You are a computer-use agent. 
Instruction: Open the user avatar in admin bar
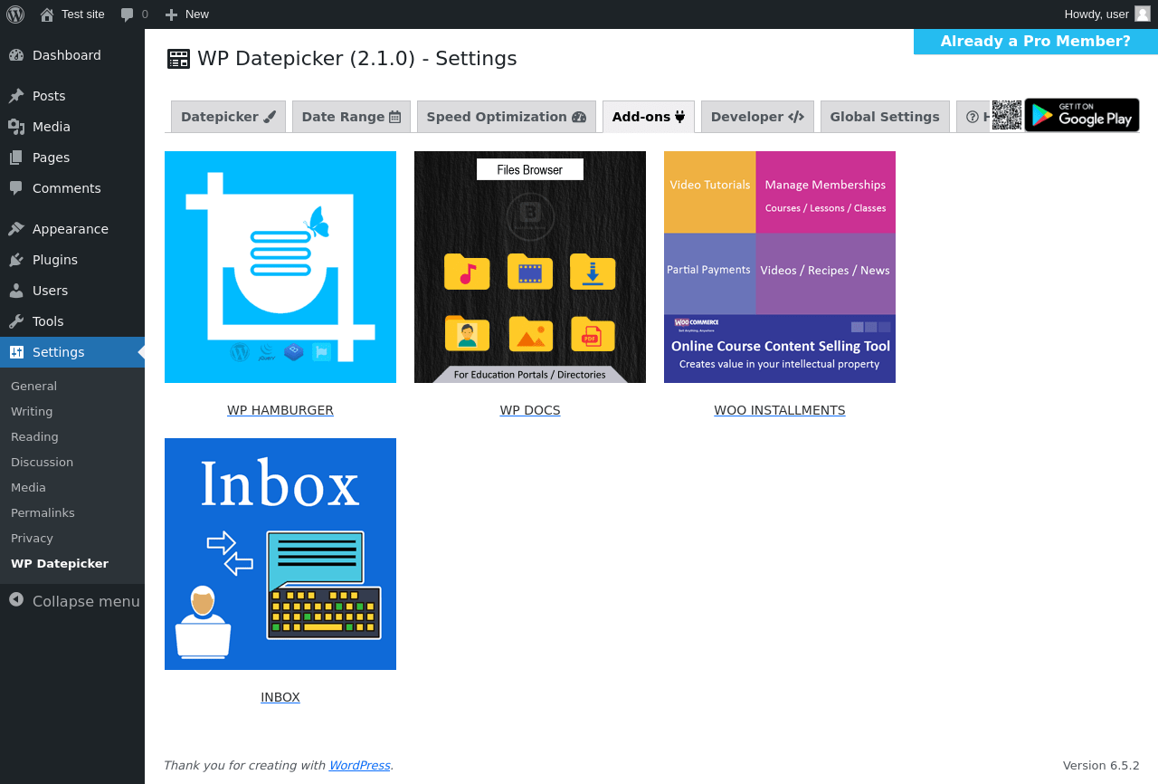(x=1143, y=14)
